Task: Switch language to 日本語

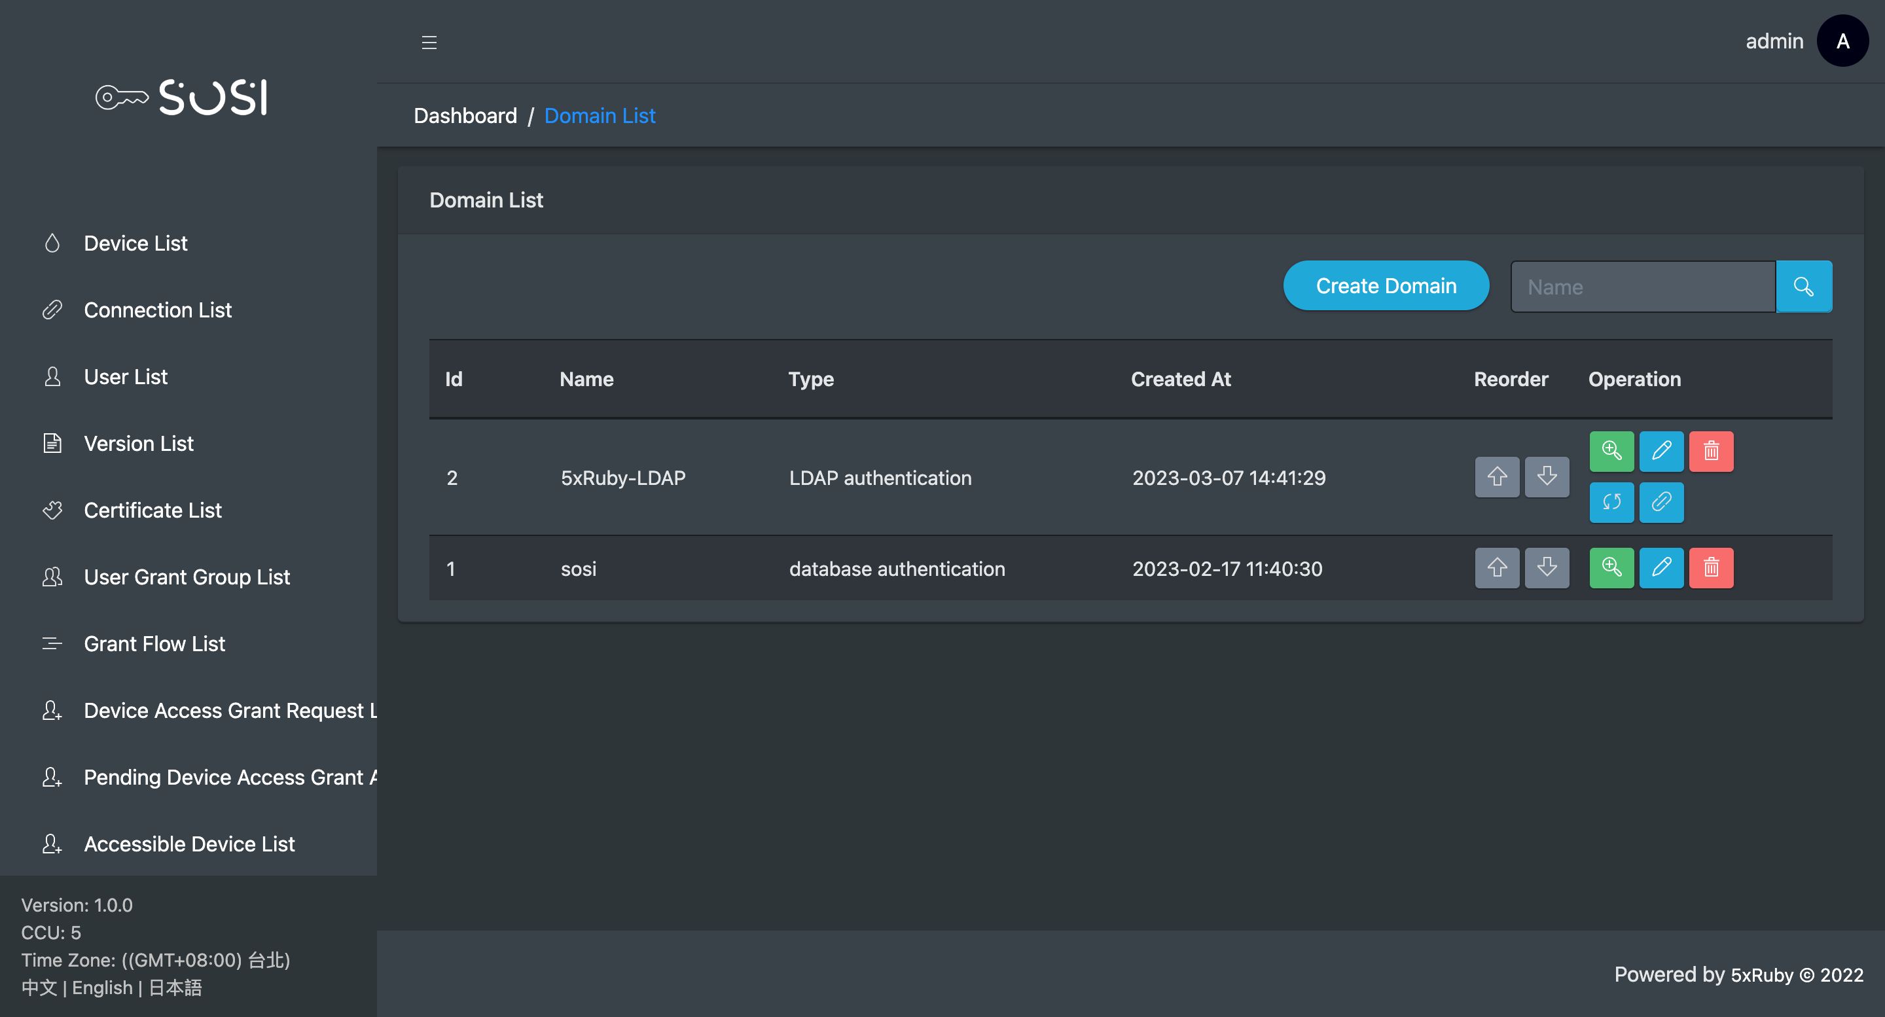Action: point(175,988)
